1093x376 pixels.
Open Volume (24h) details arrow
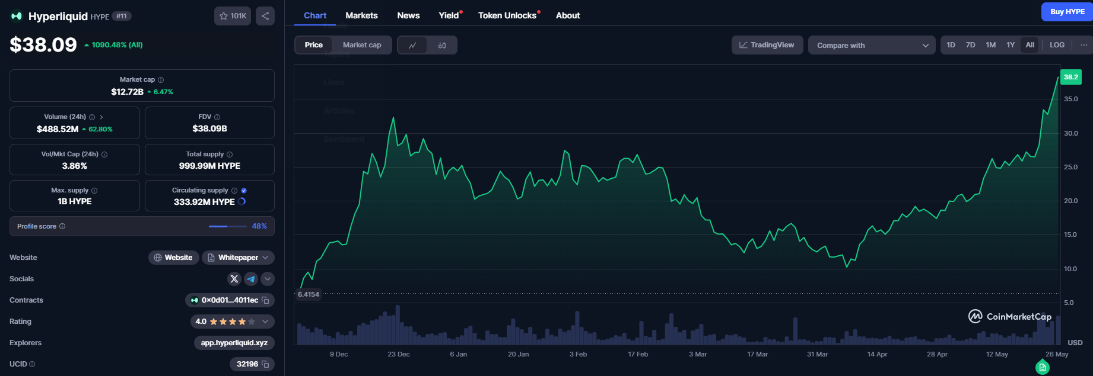pyautogui.click(x=101, y=117)
